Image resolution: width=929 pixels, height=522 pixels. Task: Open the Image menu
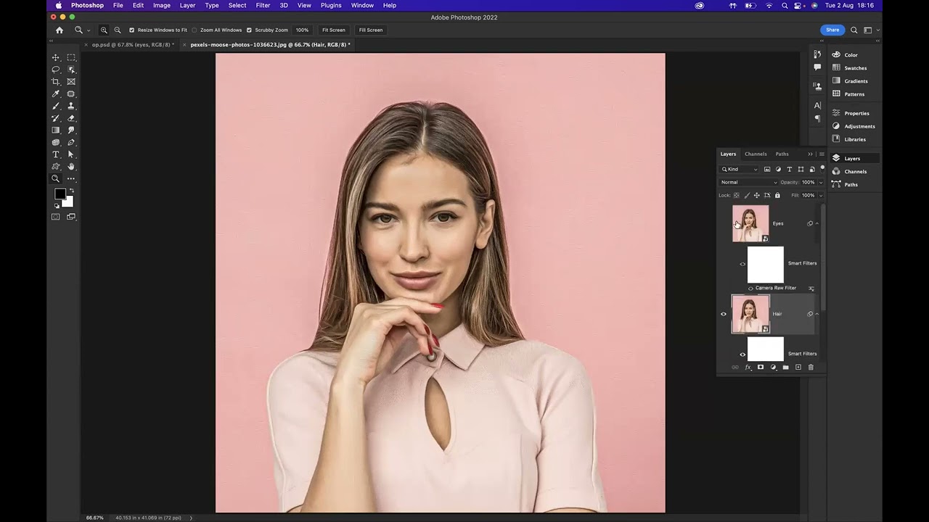pyautogui.click(x=162, y=5)
